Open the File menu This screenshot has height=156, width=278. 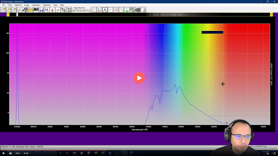(3, 5)
